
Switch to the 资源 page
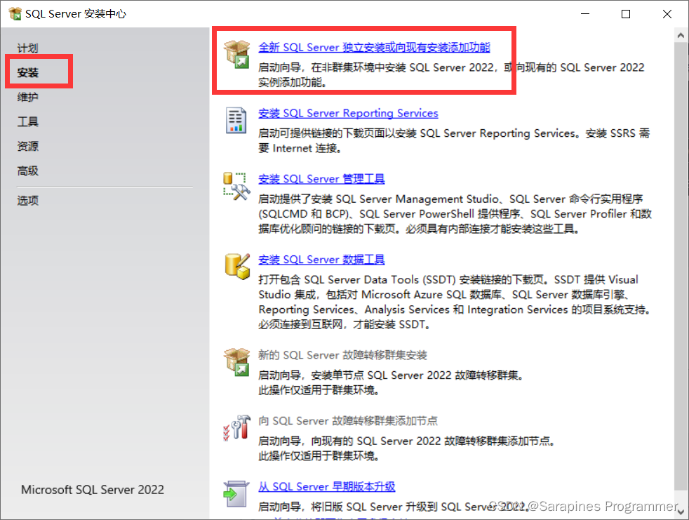pos(27,146)
